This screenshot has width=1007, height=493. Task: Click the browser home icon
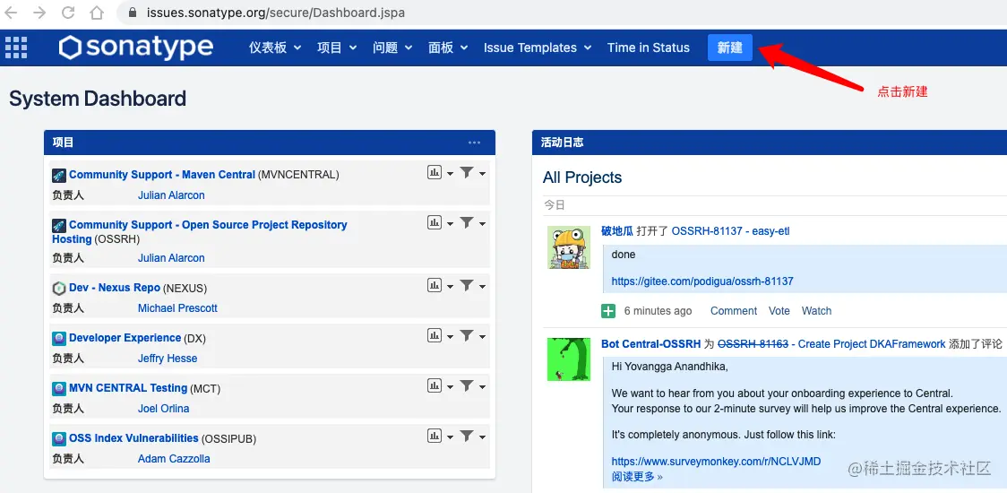point(97,13)
